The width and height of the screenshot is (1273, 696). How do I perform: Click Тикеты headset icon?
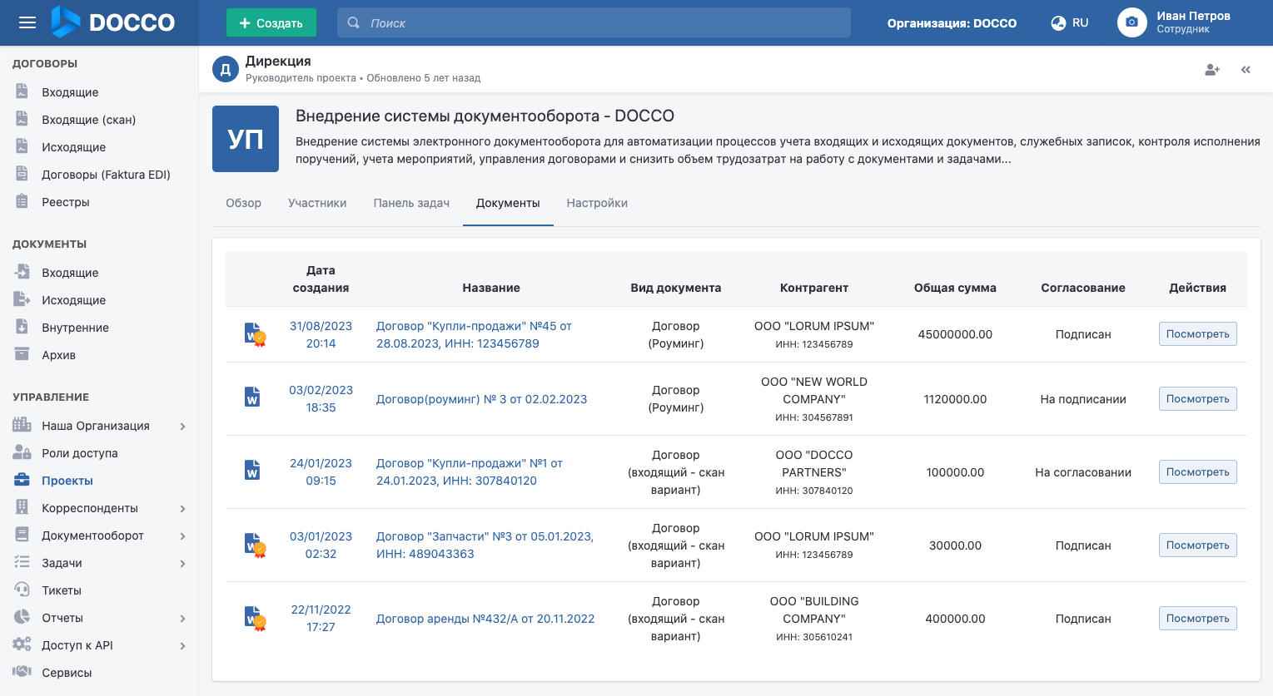(22, 590)
